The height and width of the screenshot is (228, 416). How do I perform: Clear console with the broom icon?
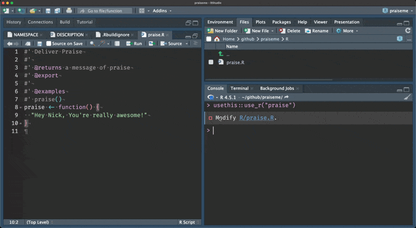tap(407, 97)
